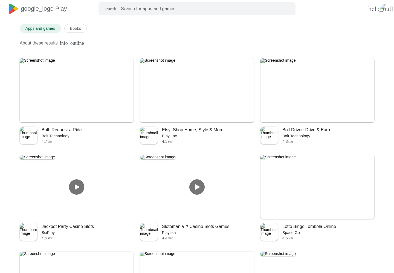Play the Slotomania Casino Slots video
Screen dimensions: 394x273
[197, 187]
